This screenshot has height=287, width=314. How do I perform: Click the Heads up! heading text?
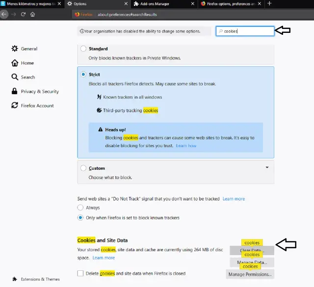[x=115, y=130]
